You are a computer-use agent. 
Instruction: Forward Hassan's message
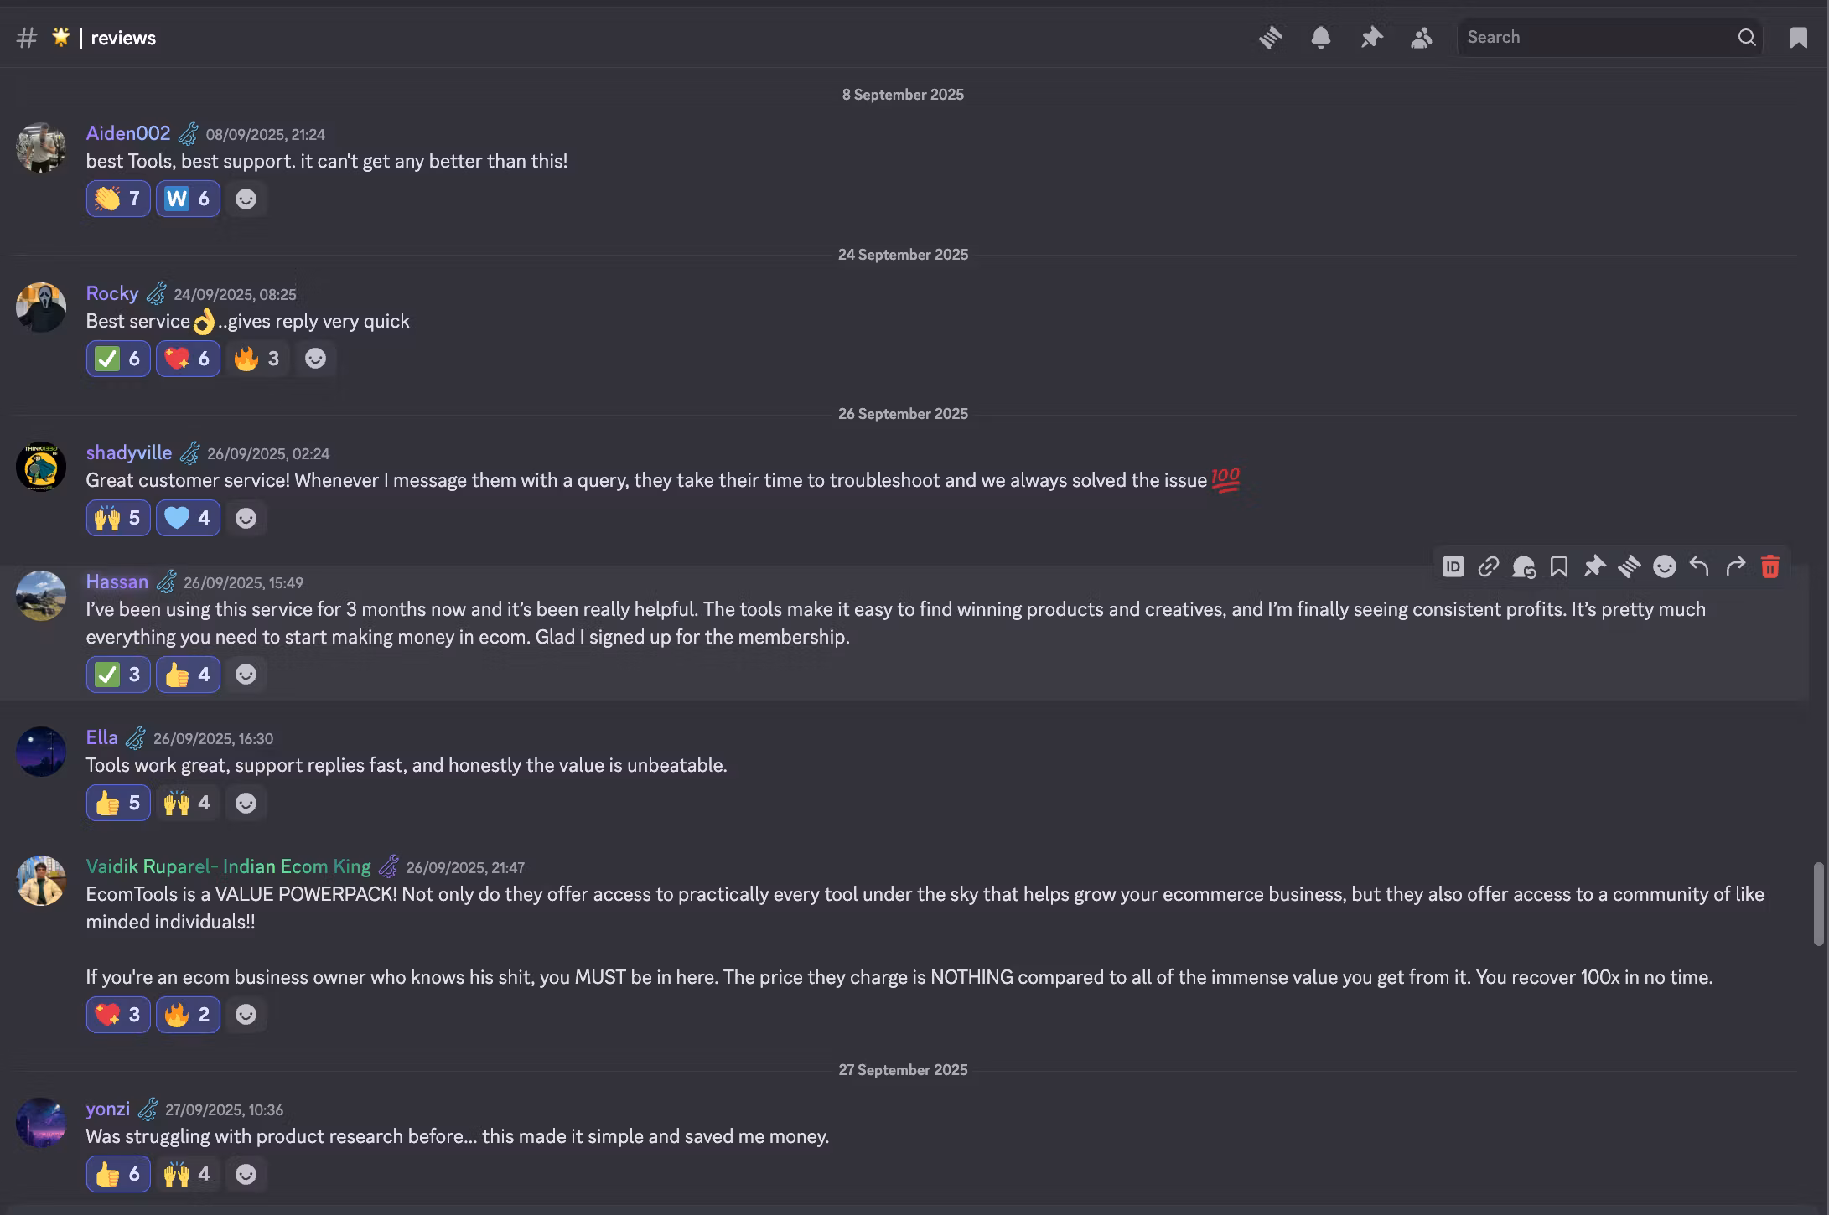[1735, 567]
